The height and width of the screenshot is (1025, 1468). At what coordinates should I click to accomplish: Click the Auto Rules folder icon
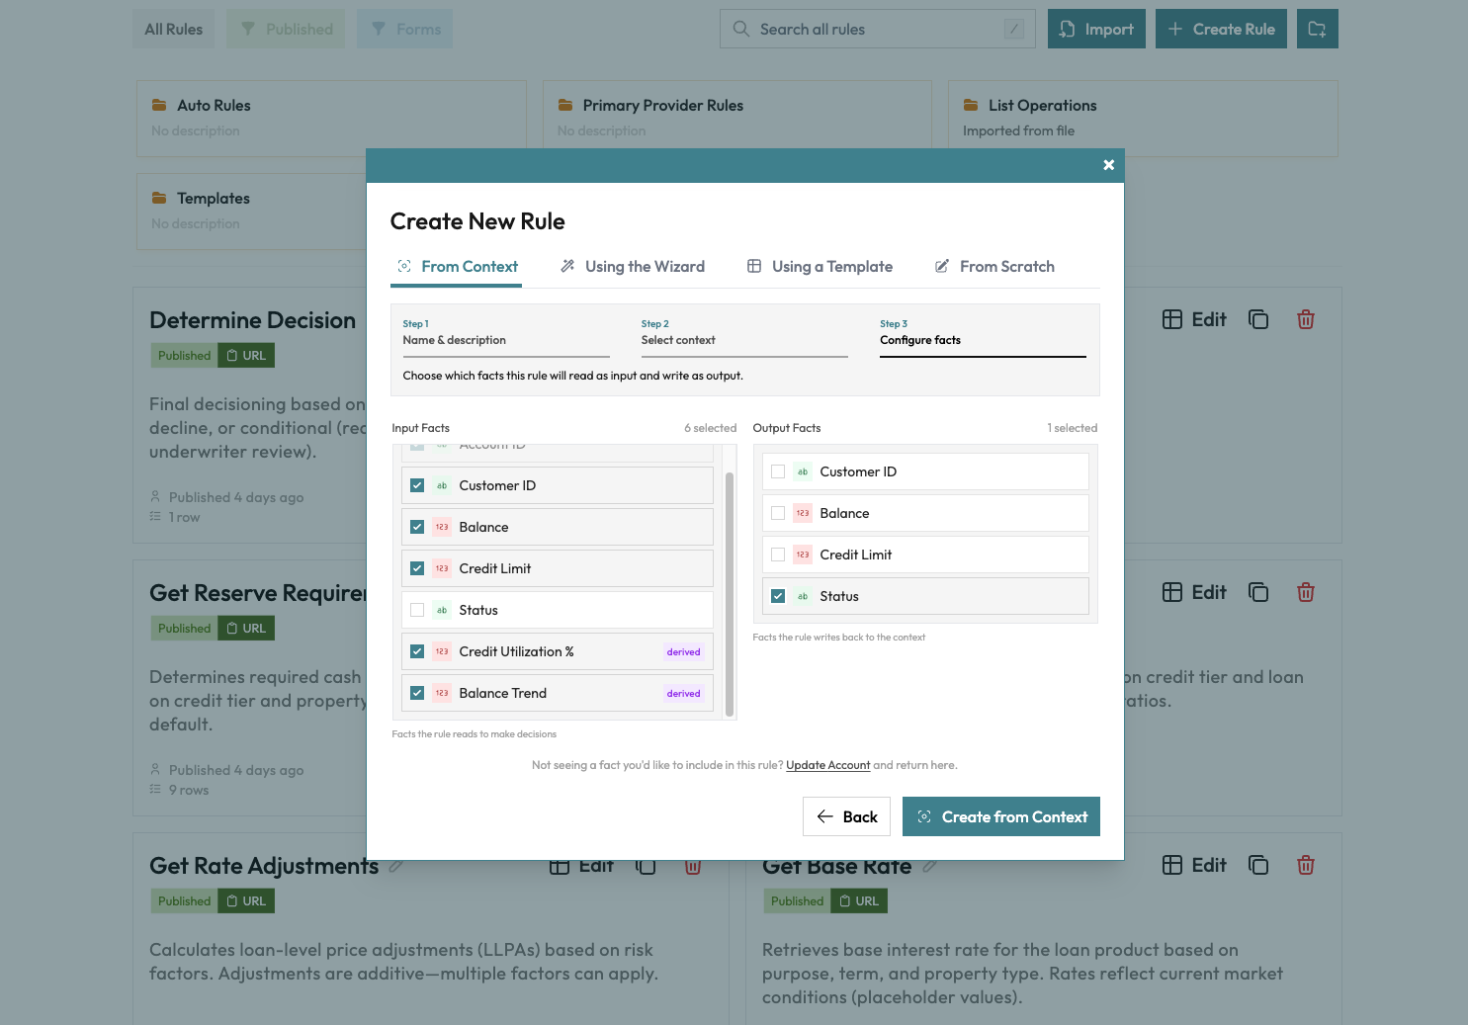tap(159, 105)
